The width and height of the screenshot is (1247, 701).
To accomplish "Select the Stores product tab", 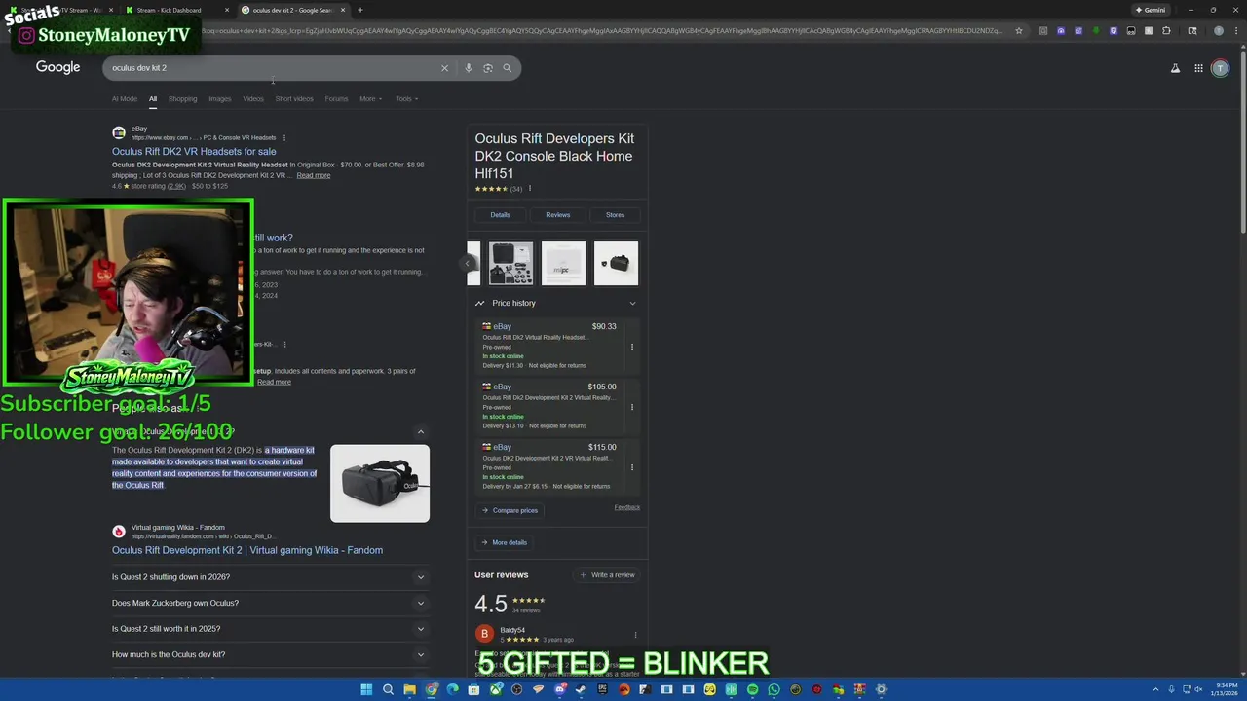I will (615, 215).
